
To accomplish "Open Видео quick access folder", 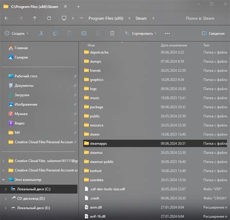I will 16,123.
